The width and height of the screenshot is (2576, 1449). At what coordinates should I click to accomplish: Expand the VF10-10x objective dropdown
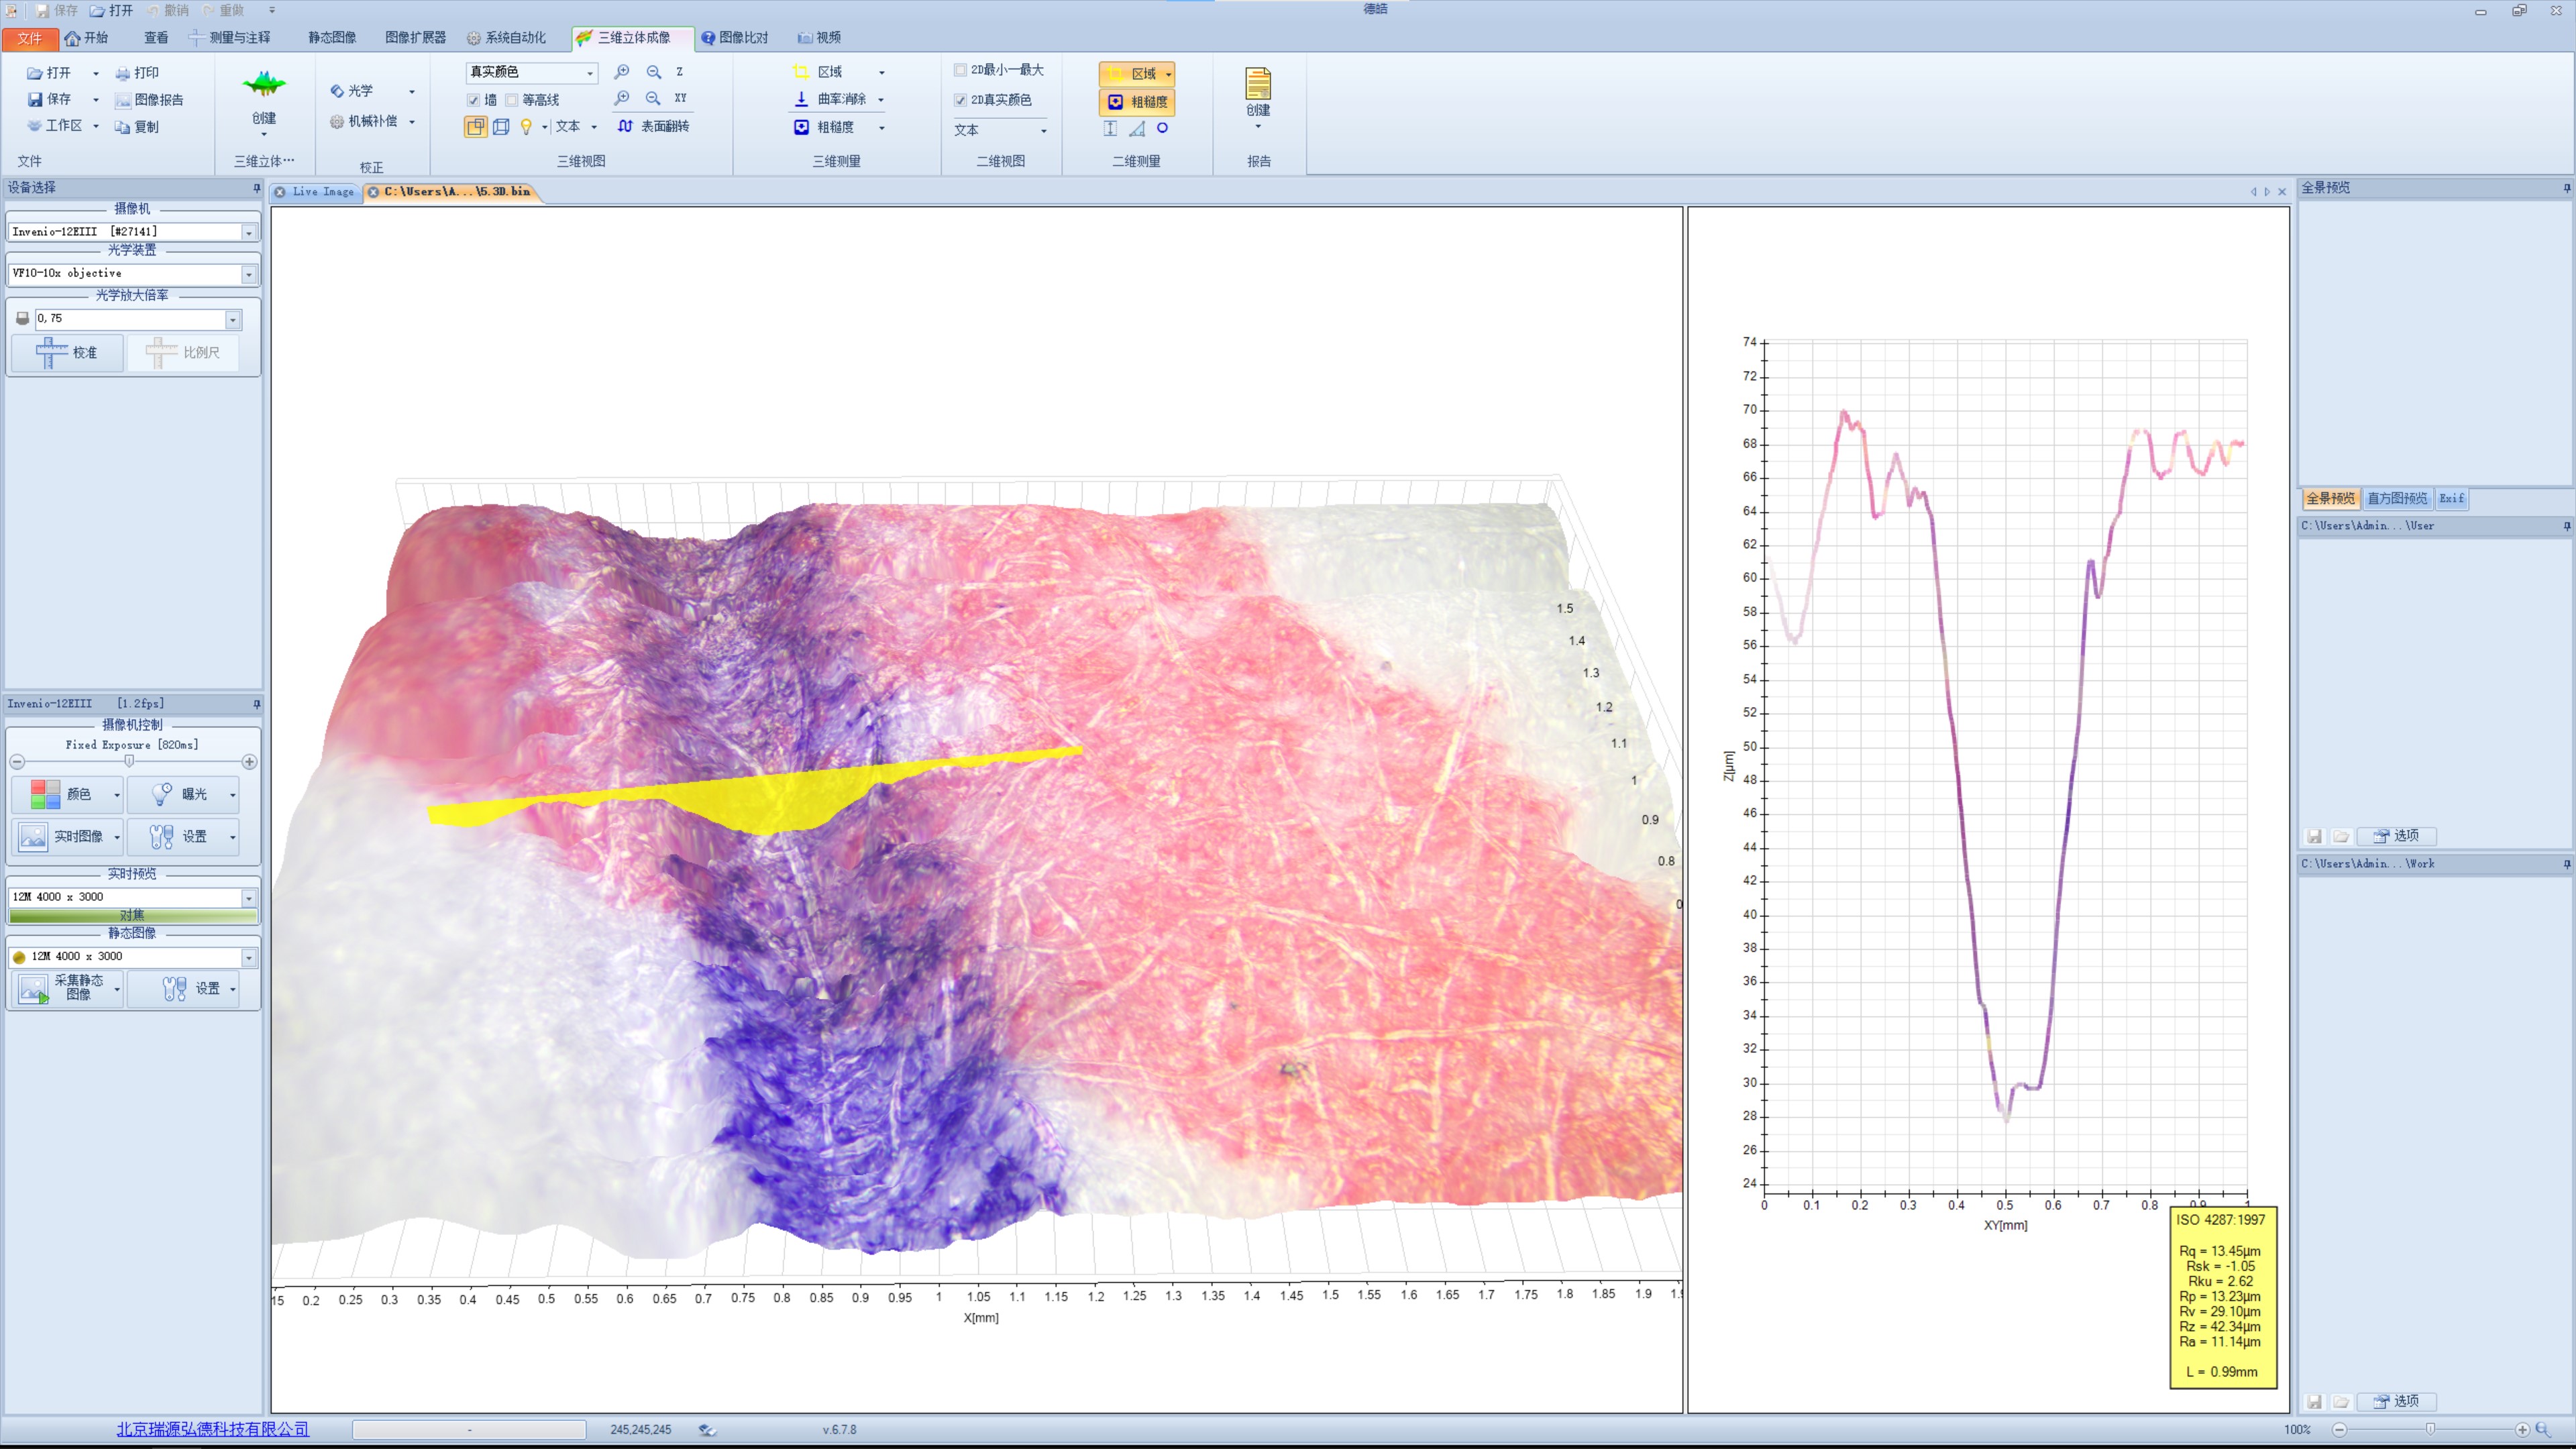pyautogui.click(x=248, y=274)
